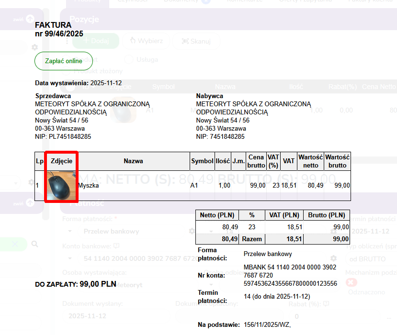Collapse the lower sidebar section with zwiń arrow
The height and width of the screenshot is (335, 397).
pos(30,203)
